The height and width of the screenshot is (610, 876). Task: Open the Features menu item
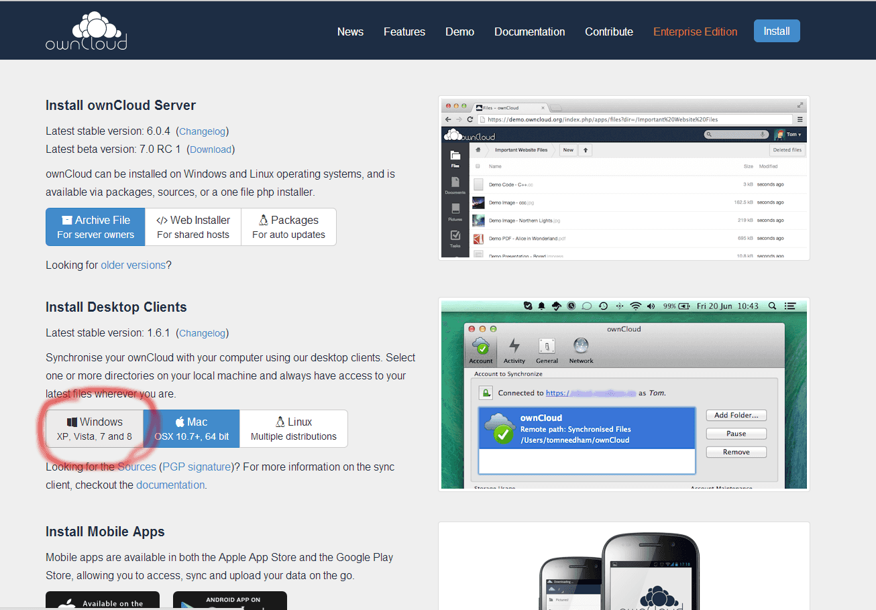click(404, 32)
